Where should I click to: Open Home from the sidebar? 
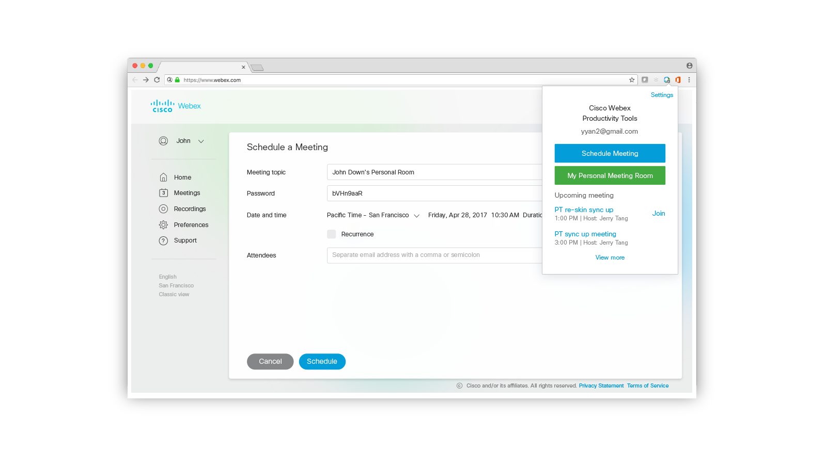pyautogui.click(x=182, y=178)
